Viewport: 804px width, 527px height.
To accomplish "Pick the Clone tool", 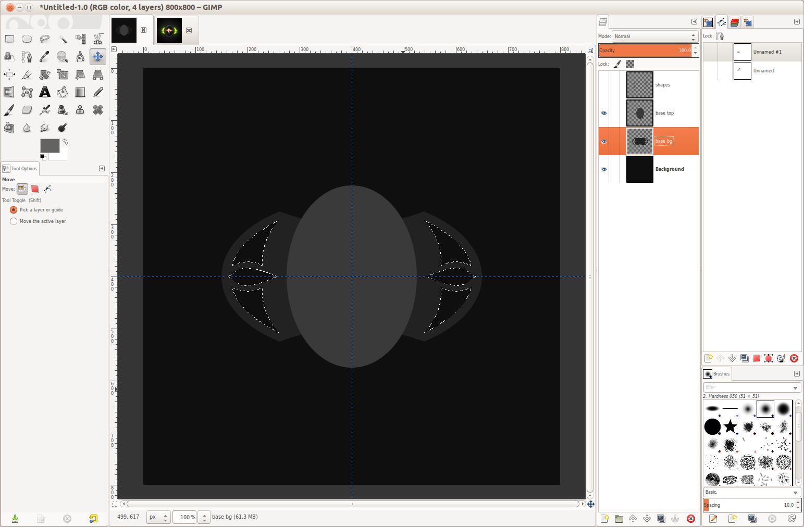I will [80, 109].
